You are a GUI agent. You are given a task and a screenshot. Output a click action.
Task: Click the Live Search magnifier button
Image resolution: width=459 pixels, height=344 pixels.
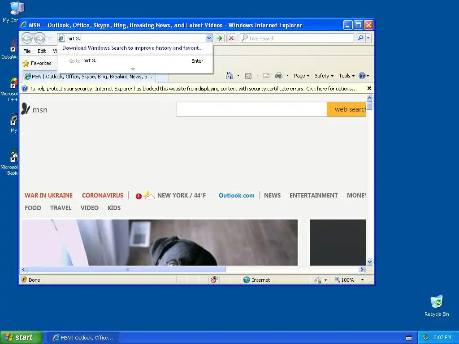[361, 38]
